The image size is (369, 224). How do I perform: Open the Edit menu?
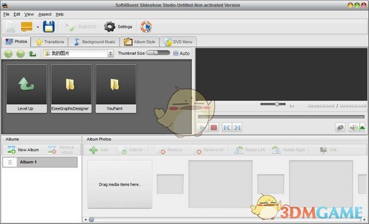click(17, 14)
